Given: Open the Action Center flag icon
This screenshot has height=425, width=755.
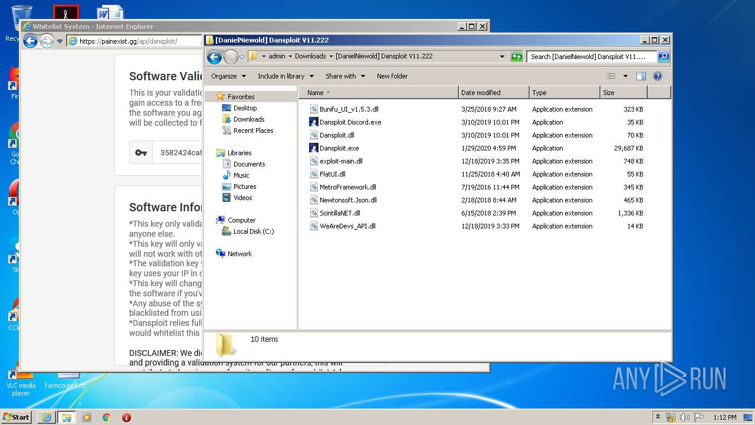Looking at the screenshot, I should [x=699, y=417].
